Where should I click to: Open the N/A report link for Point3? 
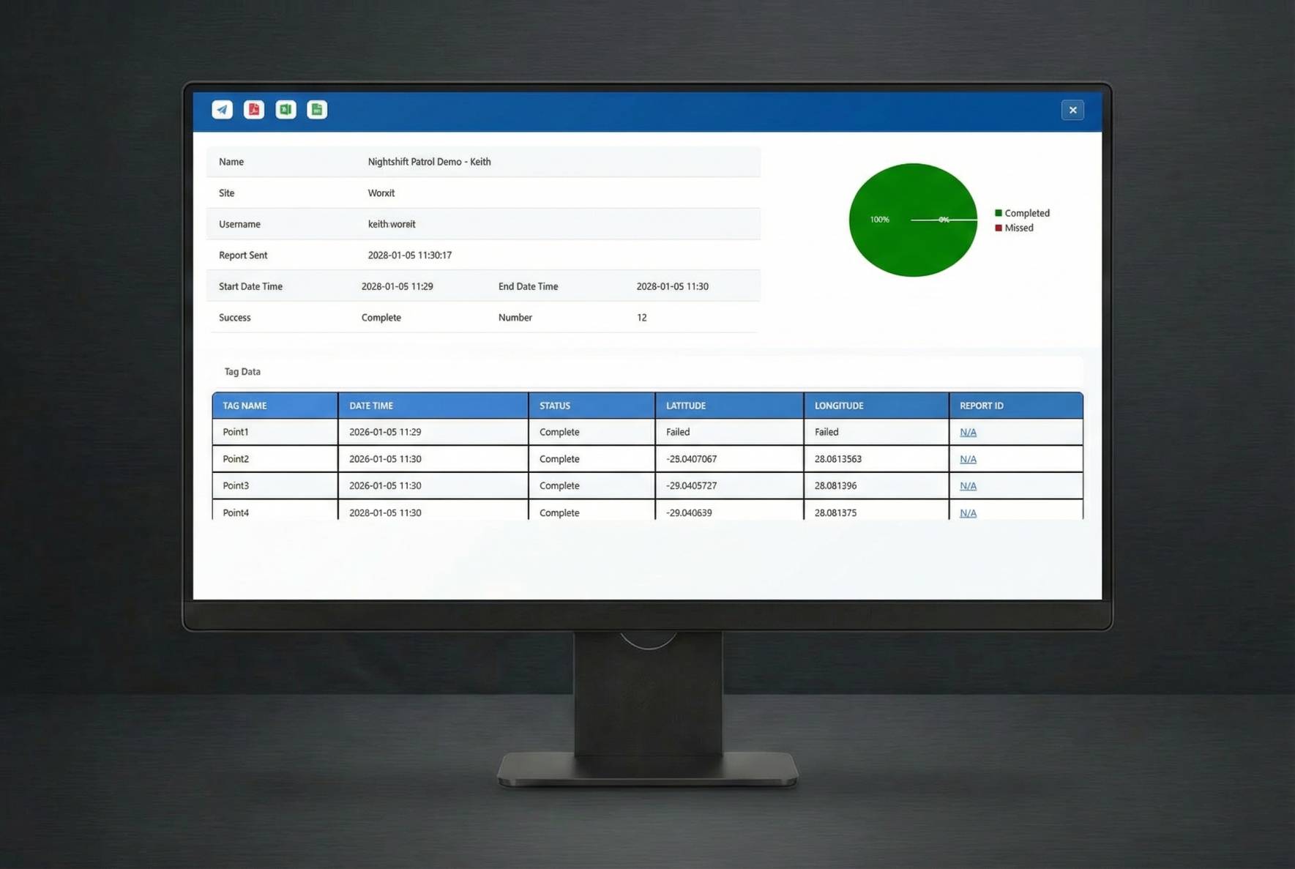pos(968,486)
